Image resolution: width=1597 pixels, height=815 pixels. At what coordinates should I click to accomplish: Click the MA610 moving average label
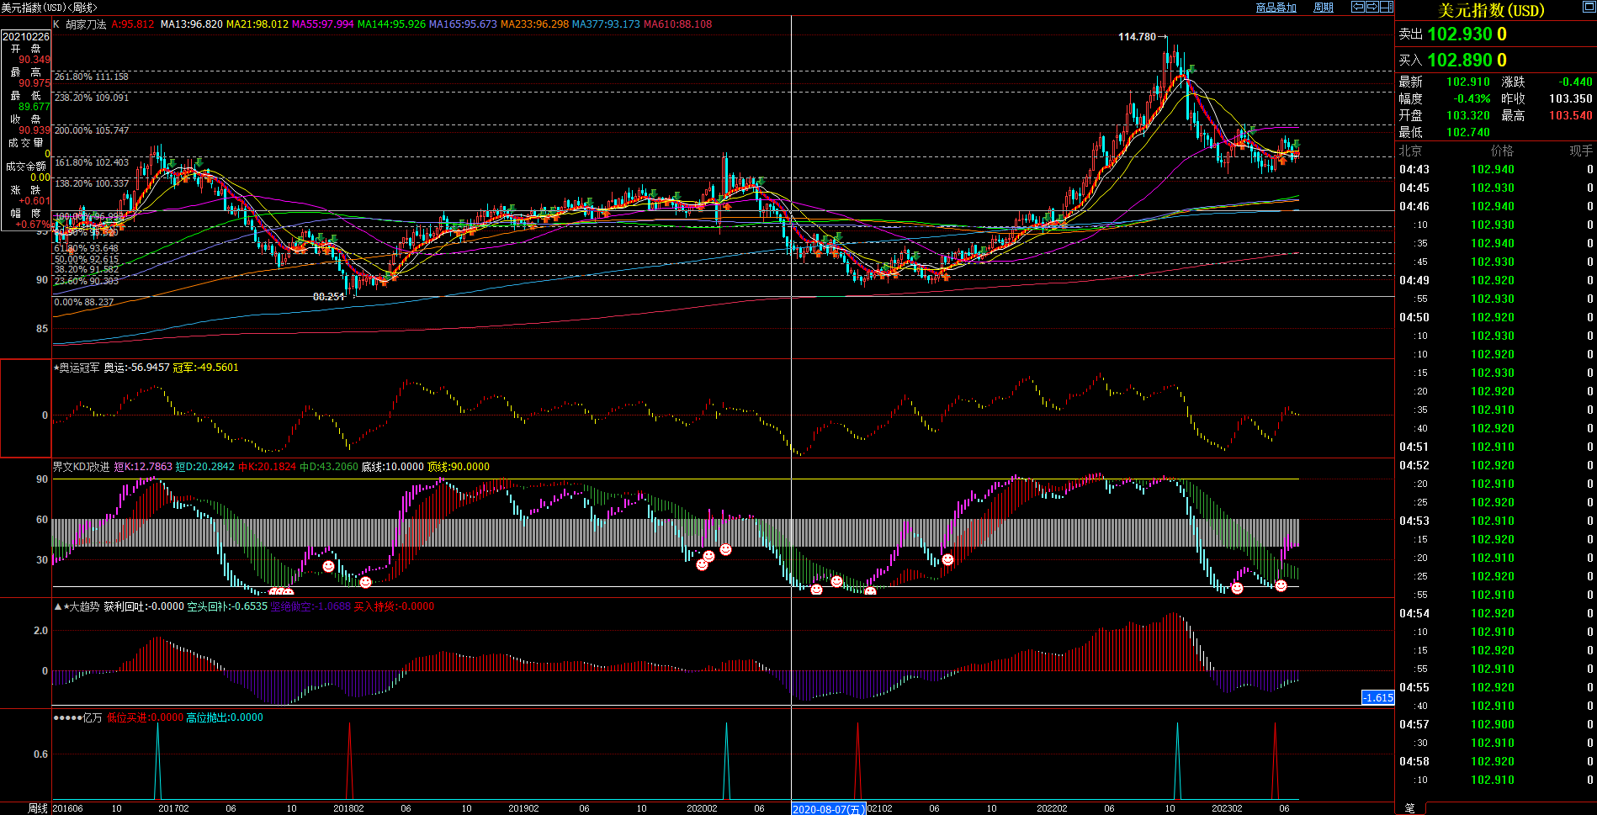(677, 24)
